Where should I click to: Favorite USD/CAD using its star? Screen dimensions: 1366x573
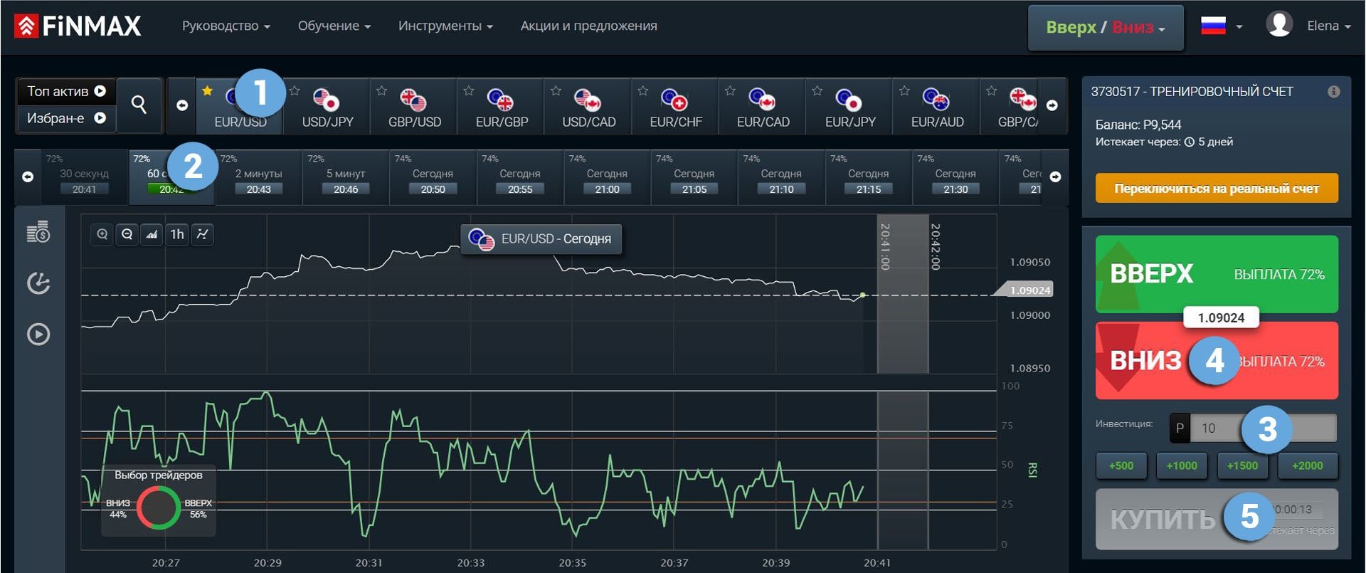556,90
